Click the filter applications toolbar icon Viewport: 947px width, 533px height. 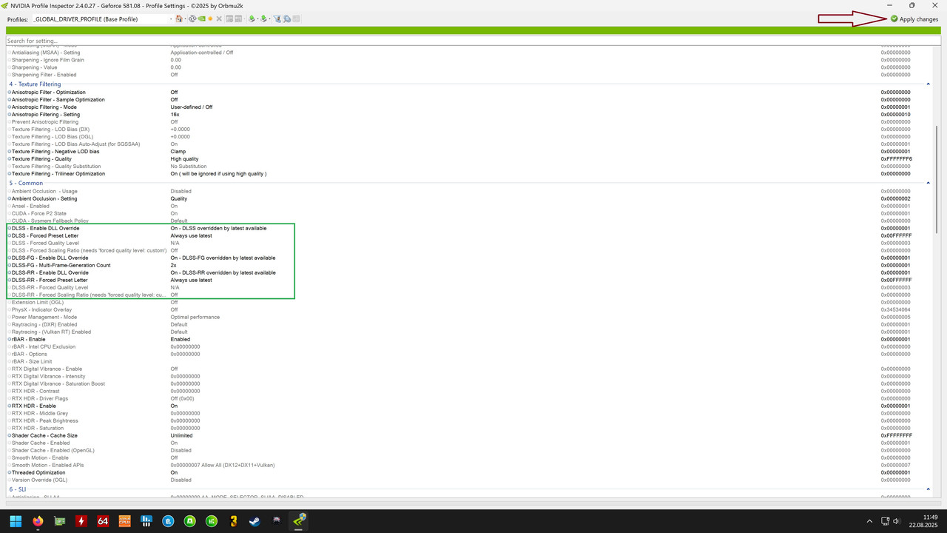[277, 19]
